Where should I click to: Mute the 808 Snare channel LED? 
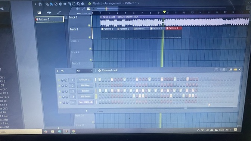60,97
